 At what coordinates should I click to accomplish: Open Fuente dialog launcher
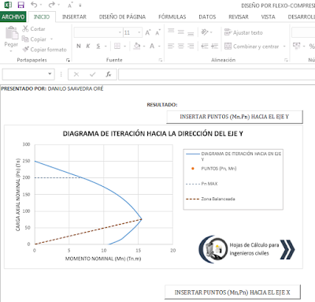(161, 60)
